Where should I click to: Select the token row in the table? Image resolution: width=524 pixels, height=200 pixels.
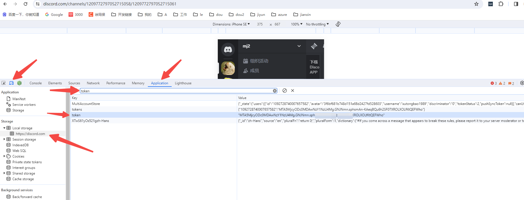click(x=76, y=115)
